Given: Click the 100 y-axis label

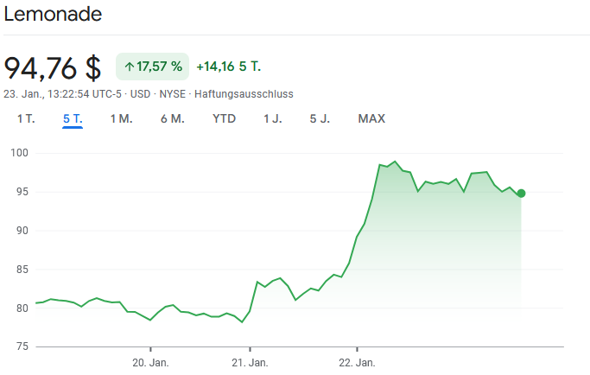Looking at the screenshot, I should tap(19, 153).
